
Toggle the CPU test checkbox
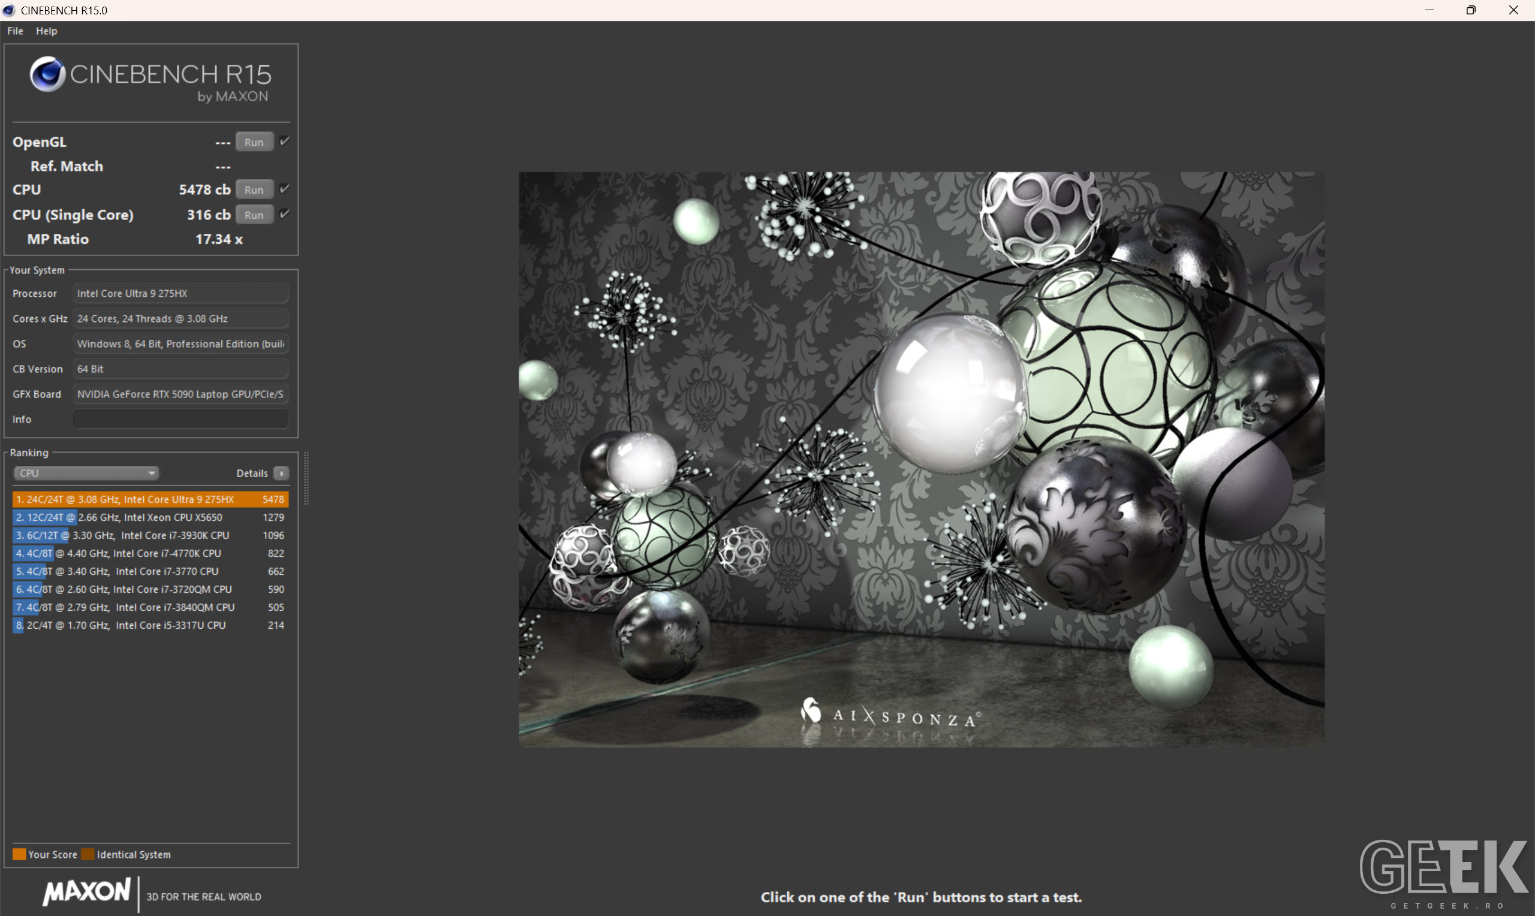point(284,189)
